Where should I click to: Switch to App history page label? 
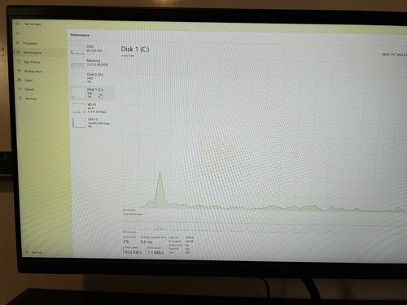tap(32, 62)
